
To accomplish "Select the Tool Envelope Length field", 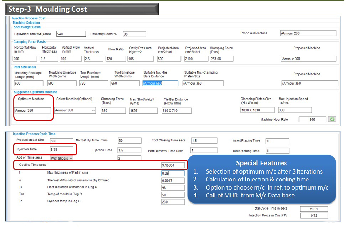I will (93, 83).
